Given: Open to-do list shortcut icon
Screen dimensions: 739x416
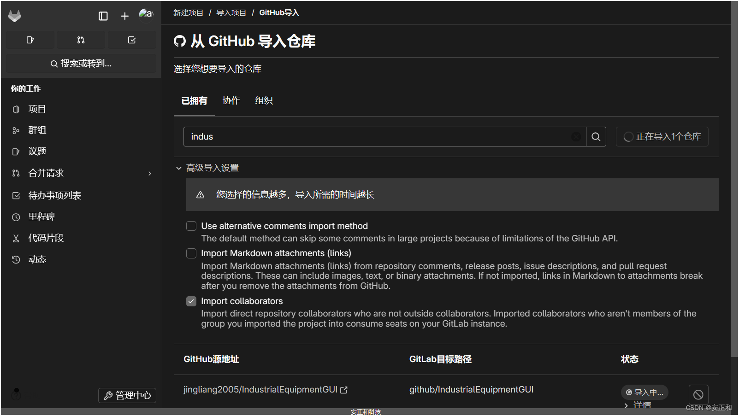Looking at the screenshot, I should coord(132,40).
